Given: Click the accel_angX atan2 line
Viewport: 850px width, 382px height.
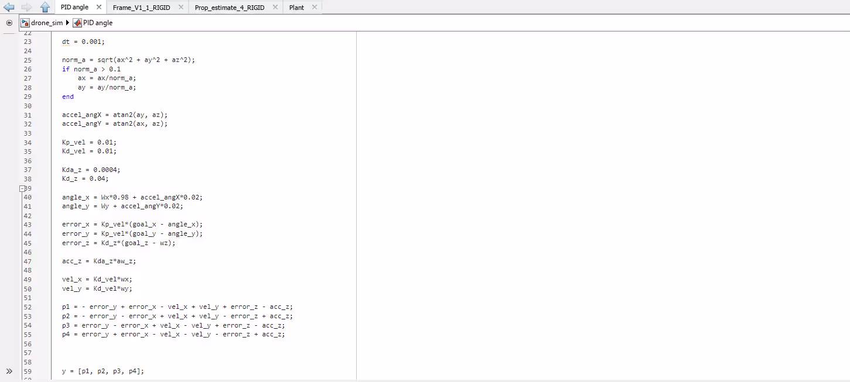Looking at the screenshot, I should pos(115,115).
